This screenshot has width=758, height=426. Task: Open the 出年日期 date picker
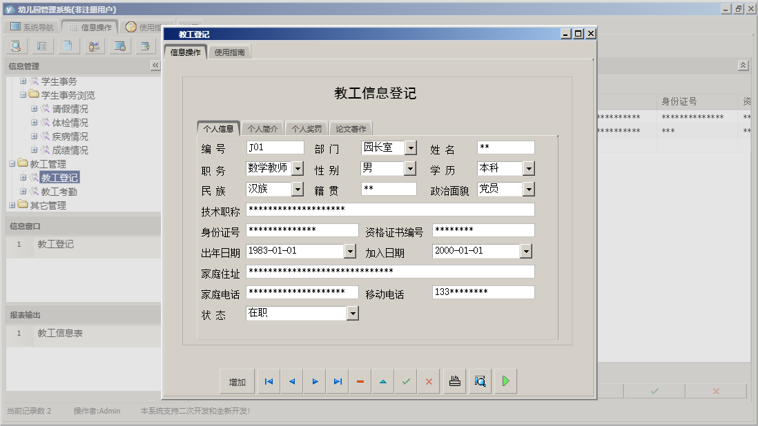(x=349, y=251)
